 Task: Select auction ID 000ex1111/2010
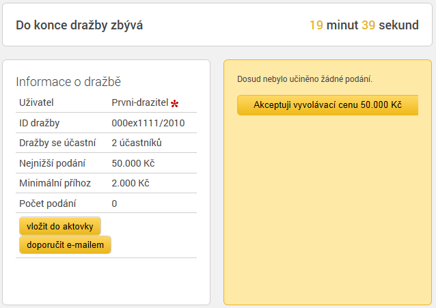pyautogui.click(x=148, y=123)
